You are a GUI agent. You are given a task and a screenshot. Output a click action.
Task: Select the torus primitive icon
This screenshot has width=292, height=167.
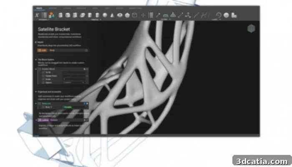[x=120, y=15]
